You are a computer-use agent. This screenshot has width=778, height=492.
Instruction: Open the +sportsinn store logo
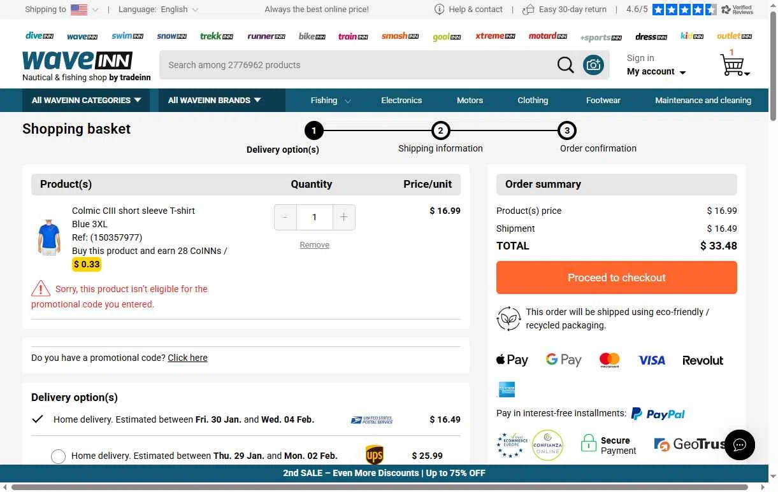point(601,38)
